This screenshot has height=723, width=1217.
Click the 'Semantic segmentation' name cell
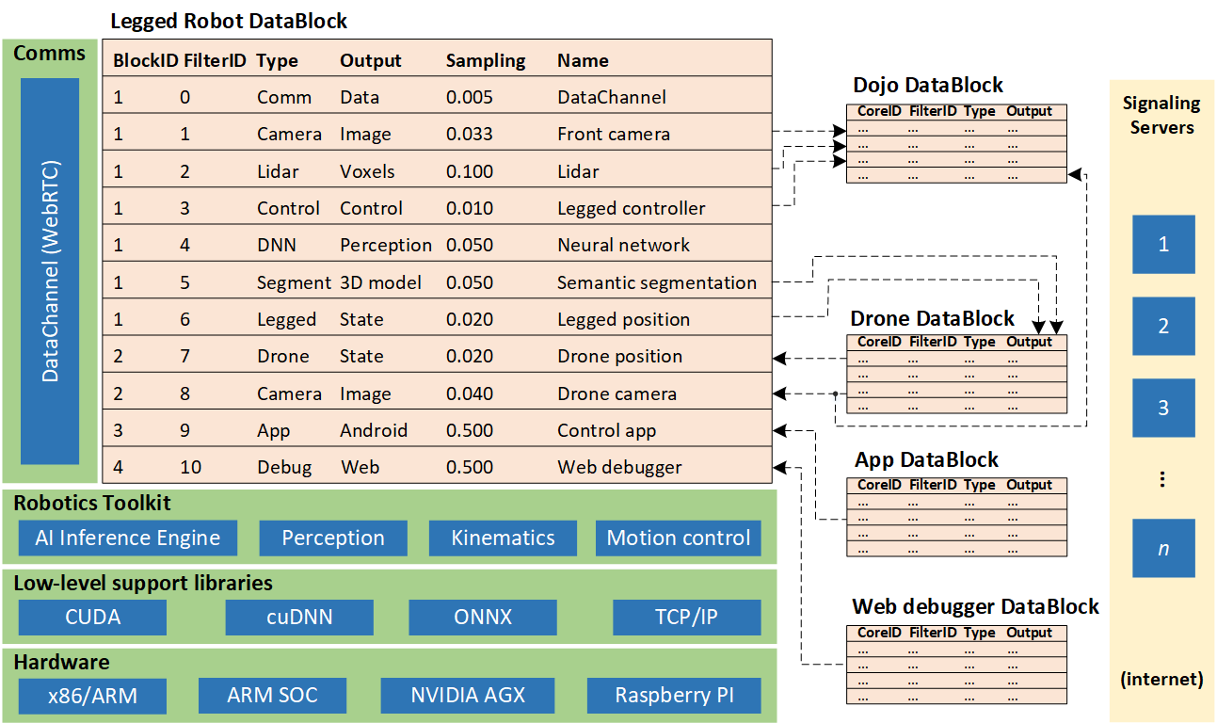point(657,282)
